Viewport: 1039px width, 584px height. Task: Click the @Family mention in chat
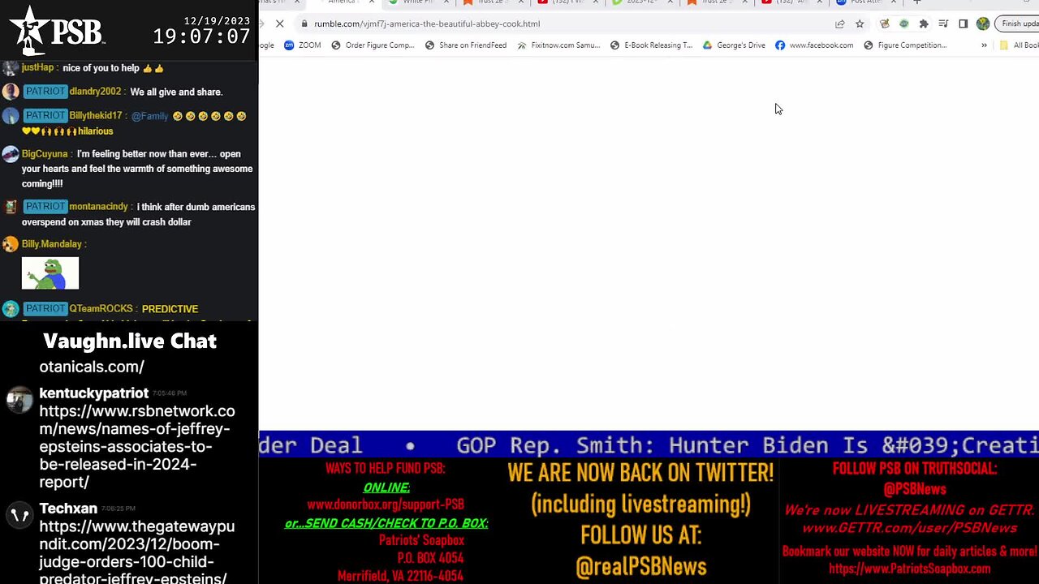(149, 116)
